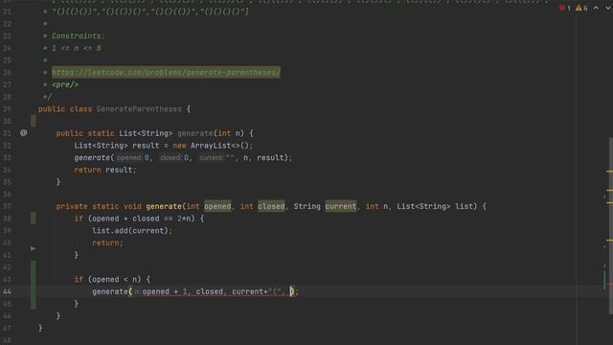Image resolution: width=613 pixels, height=345 pixels.
Task: Click the red error count indicator
Action: [x=564, y=8]
